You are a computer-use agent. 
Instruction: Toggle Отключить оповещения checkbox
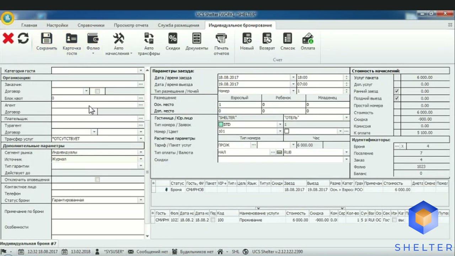click(97, 180)
